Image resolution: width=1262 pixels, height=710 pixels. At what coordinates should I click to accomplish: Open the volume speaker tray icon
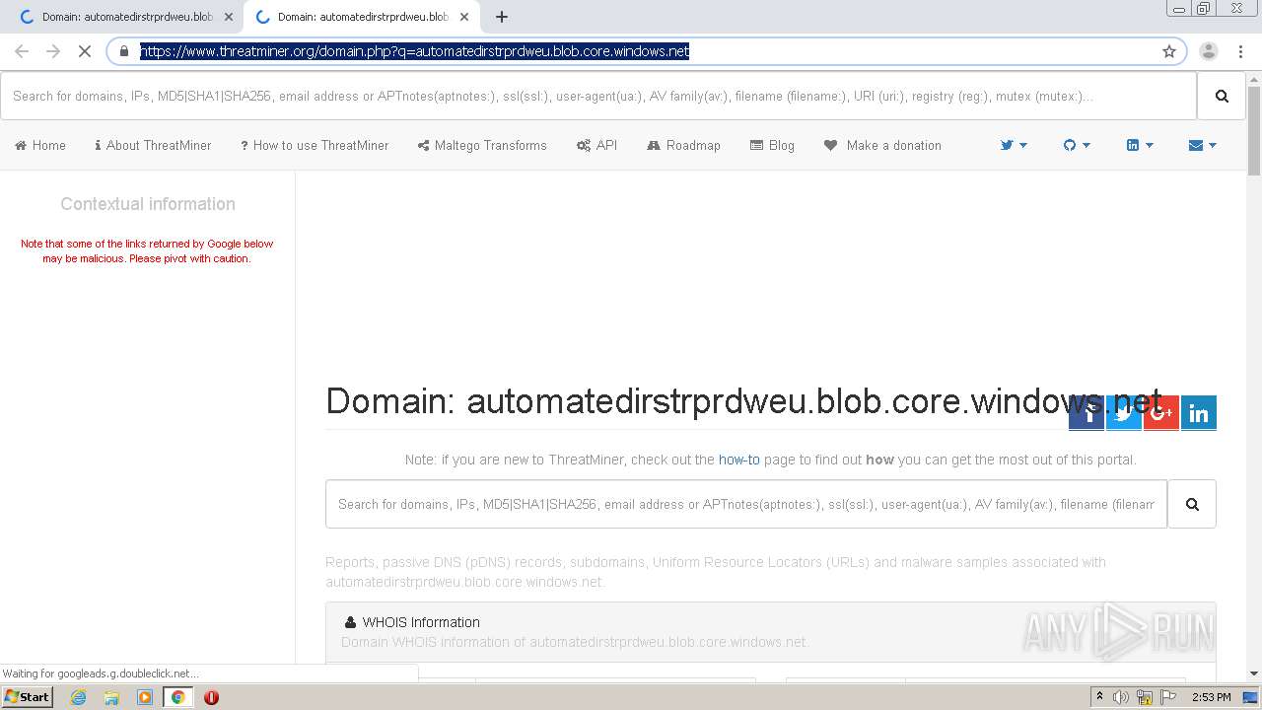pyautogui.click(x=1121, y=697)
